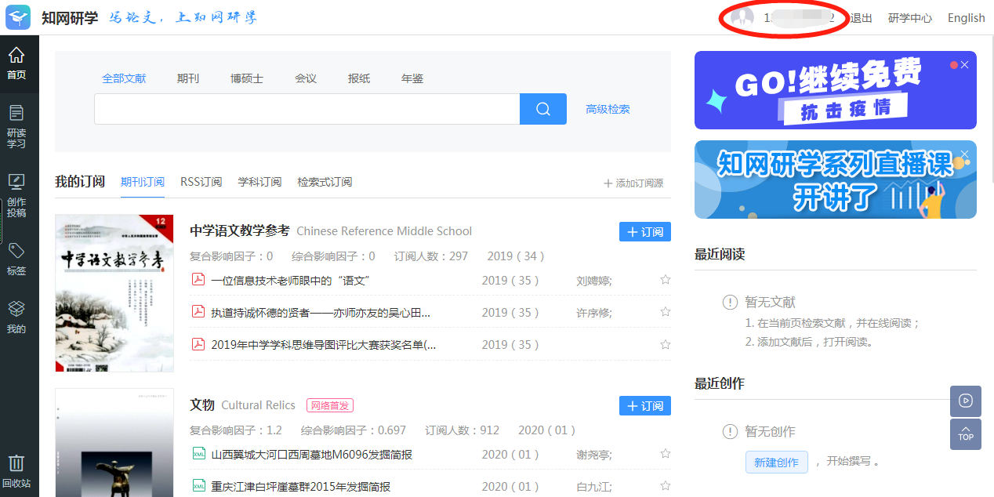Click the GO!继续免费 抗击疫情 banner
This screenshot has width=994, height=497.
pos(836,90)
